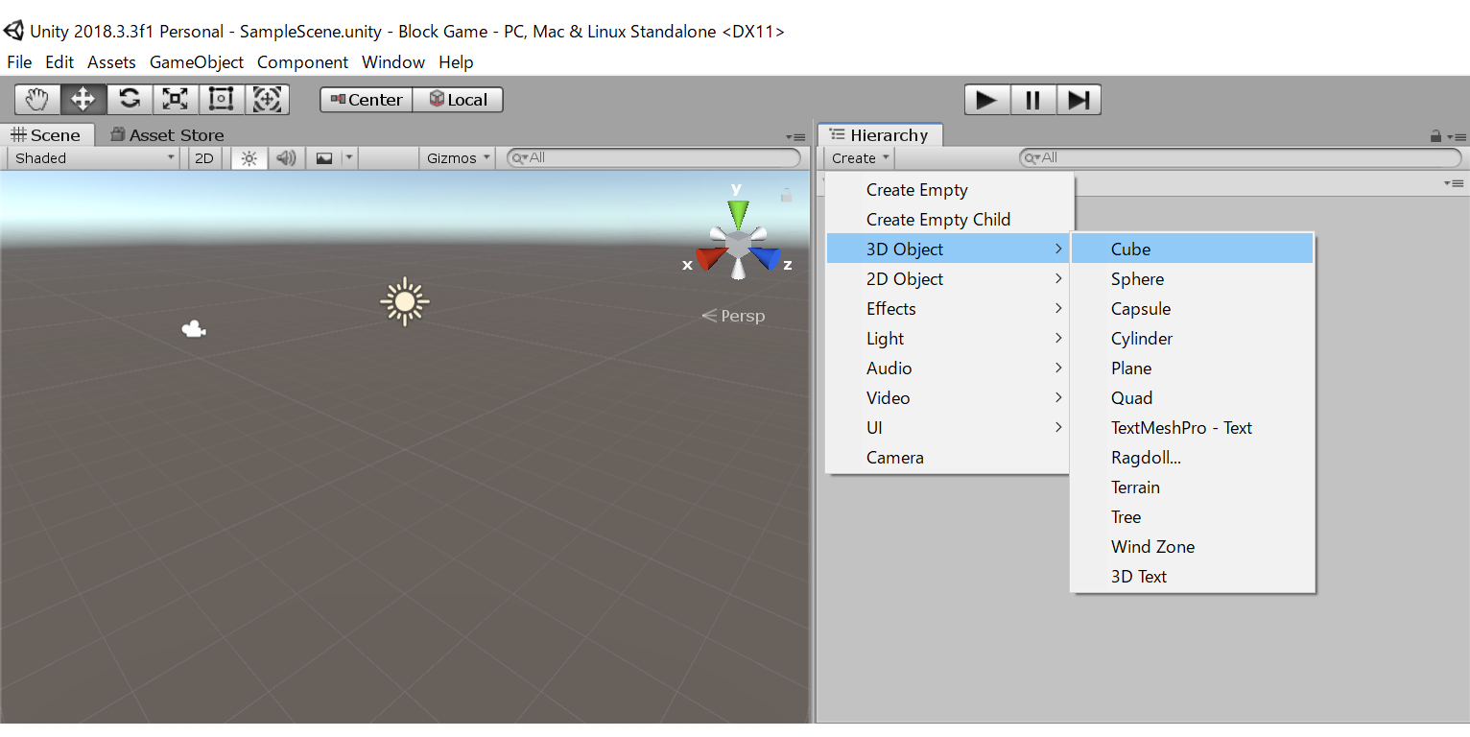Click the Pause button
This screenshot has width=1470, height=737.
click(x=1032, y=100)
